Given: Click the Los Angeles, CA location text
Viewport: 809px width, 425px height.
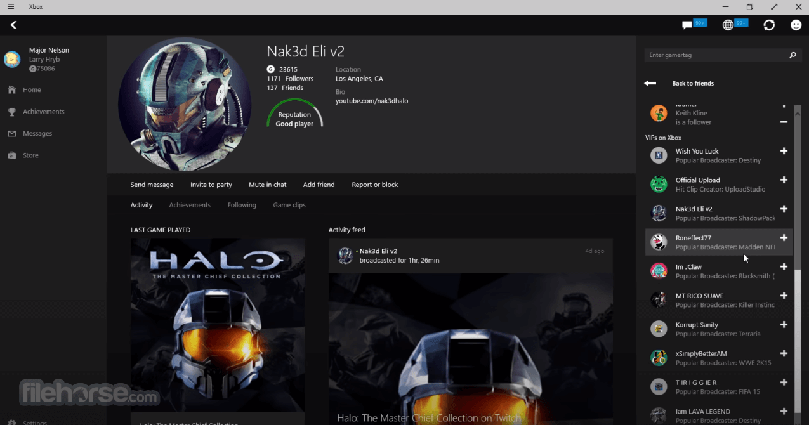Looking at the screenshot, I should 359,79.
